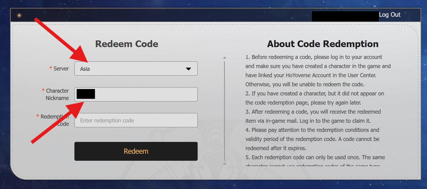Click the Server dropdown arrow icon
Viewport: 427px width, 189px height.
coord(188,69)
